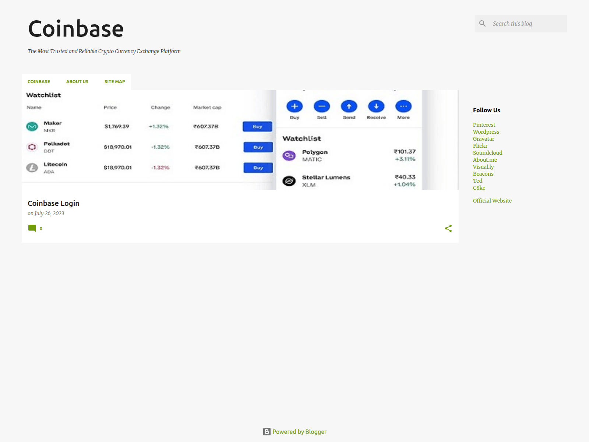Open the Wordpress link

[486, 132]
